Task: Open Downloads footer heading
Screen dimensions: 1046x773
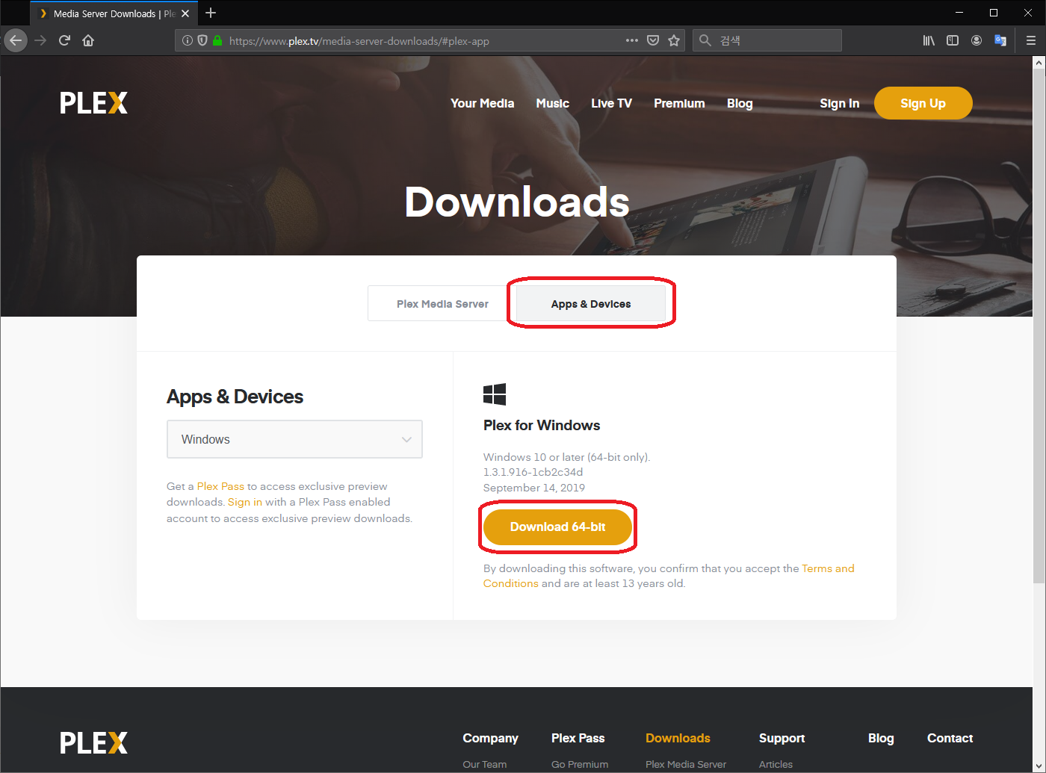Action: click(x=678, y=738)
